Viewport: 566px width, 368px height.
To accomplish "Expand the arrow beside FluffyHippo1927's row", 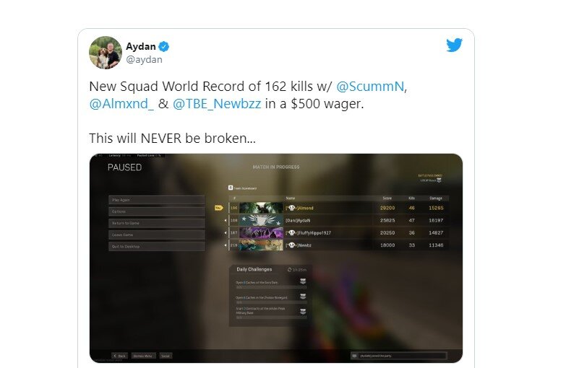I will 226,233.
